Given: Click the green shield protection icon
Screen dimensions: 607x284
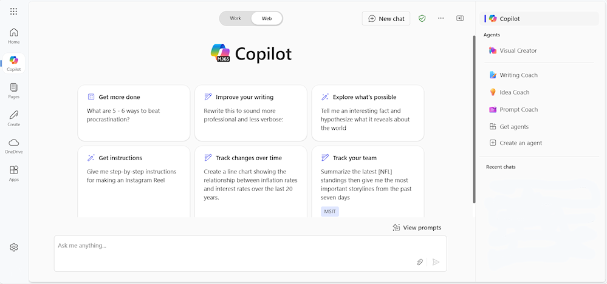Looking at the screenshot, I should click(x=422, y=18).
